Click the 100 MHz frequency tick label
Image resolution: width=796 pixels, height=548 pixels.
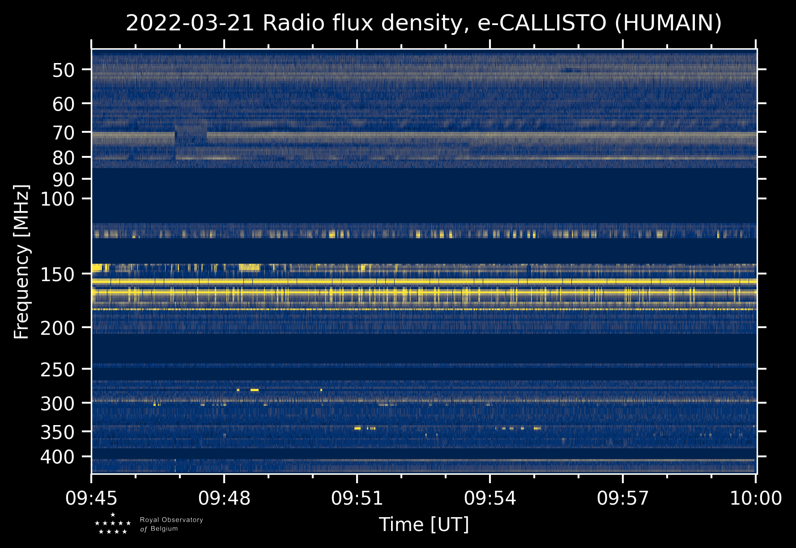coord(57,199)
